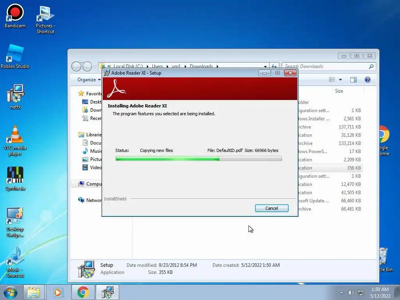The image size is (400, 300).
Task: Expand the address bar history dropdown
Action: tap(265, 66)
